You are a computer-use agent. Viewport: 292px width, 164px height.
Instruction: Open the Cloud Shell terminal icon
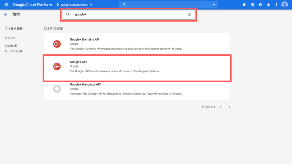tap(252, 5)
